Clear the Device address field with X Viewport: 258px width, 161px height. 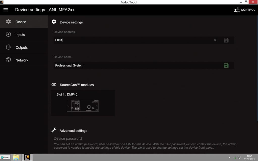tap(215, 40)
